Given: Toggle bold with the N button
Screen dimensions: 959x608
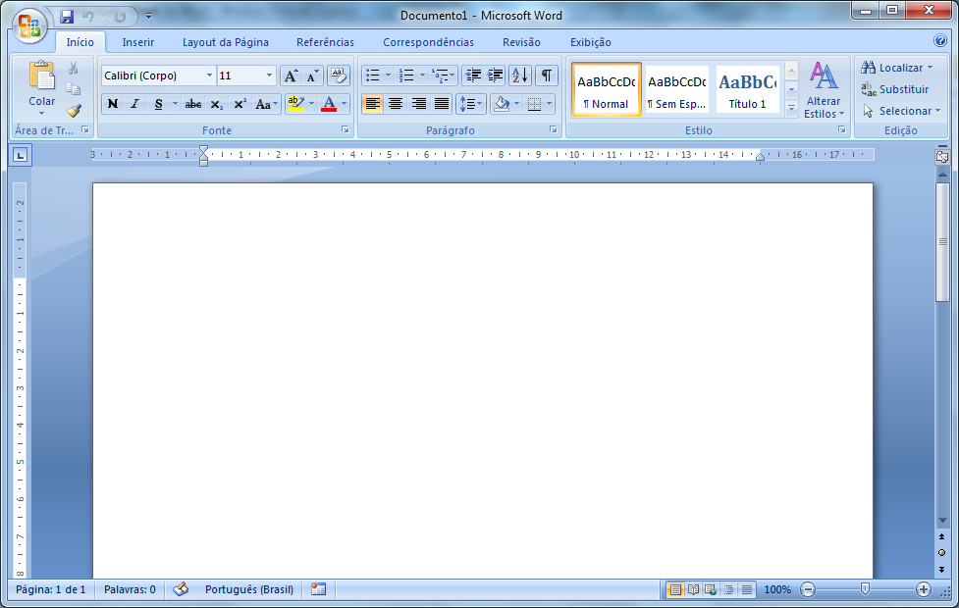Looking at the screenshot, I should click(113, 104).
